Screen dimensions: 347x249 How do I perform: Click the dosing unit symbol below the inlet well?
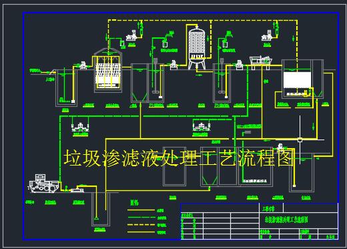[80, 128]
